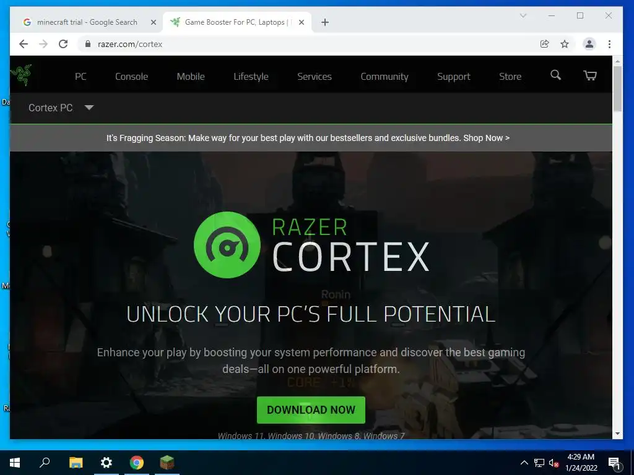Click the Chrome icon in the taskbar
The width and height of the screenshot is (634, 475).
pyautogui.click(x=137, y=463)
